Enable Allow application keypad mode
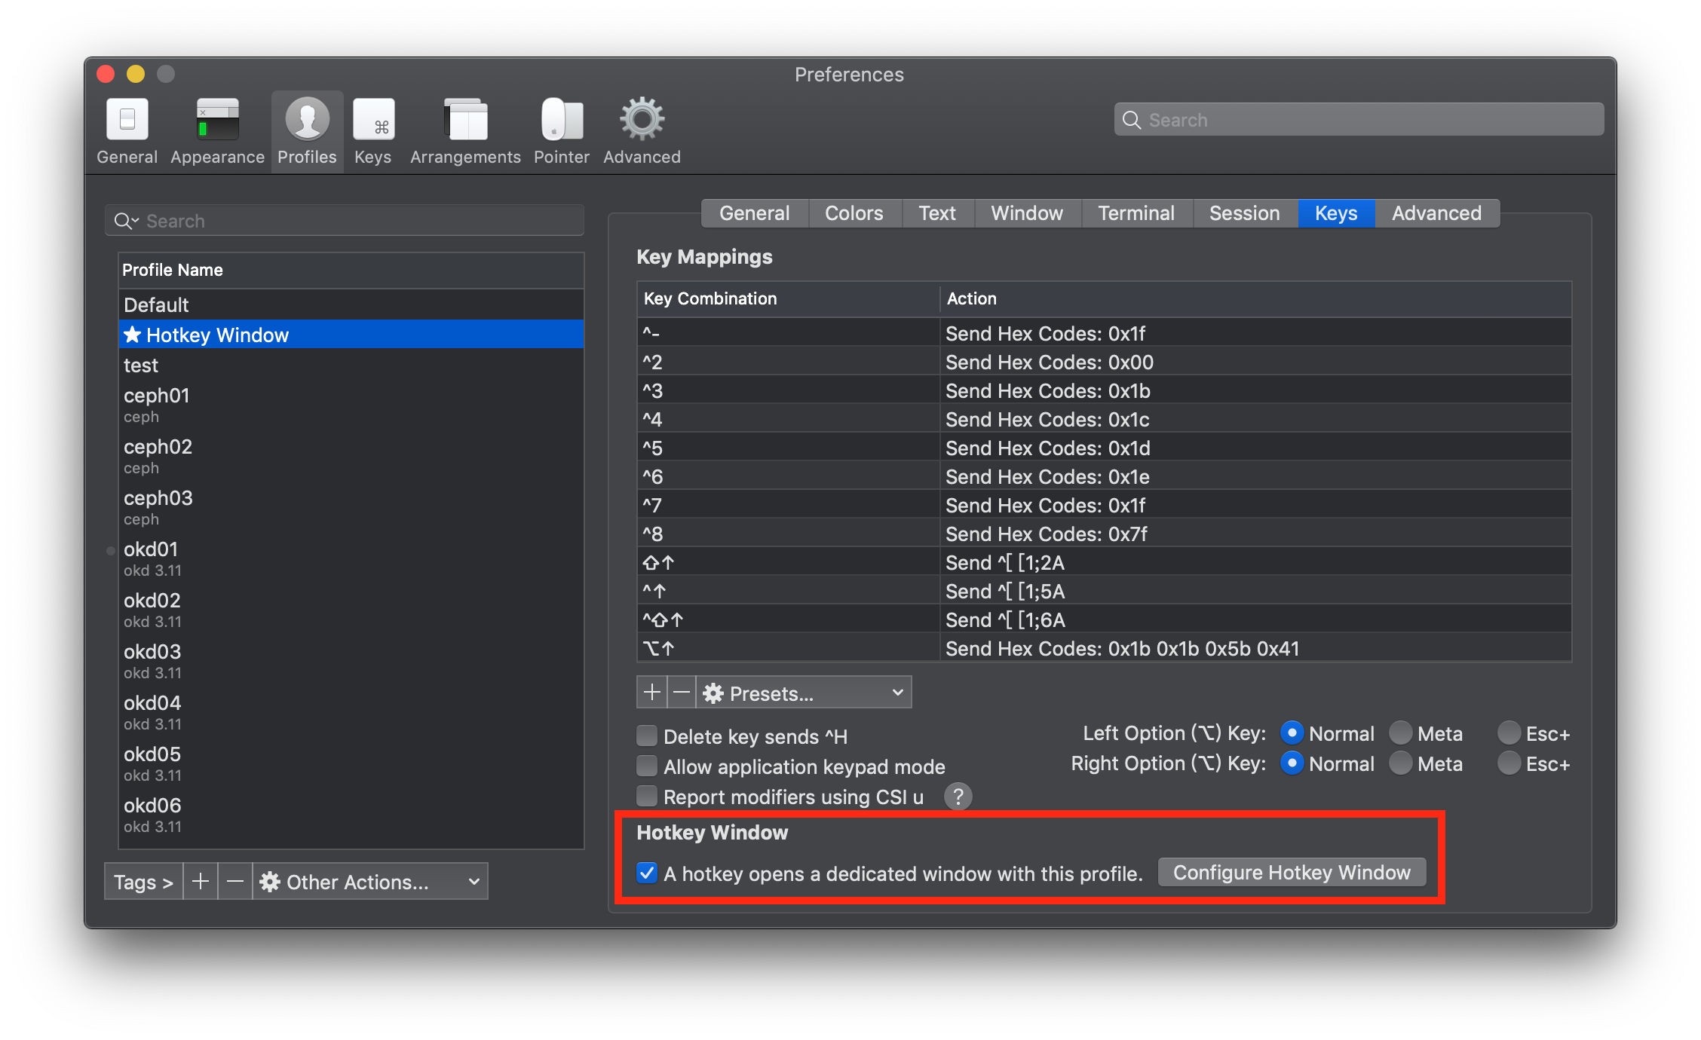The image size is (1701, 1040). [646, 766]
